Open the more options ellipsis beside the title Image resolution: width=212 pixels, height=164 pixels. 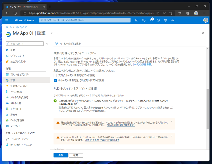point(57,33)
